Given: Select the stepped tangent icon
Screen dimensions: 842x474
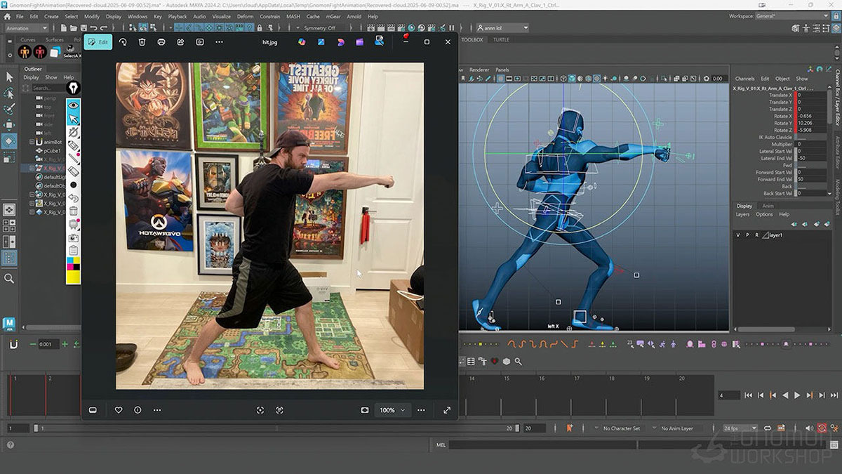Looking at the screenshot, I should click(575, 344).
